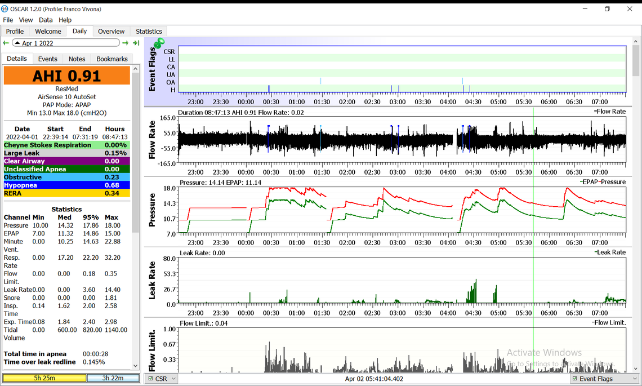Go to the next day with the right arrow
Screen dimensions: 642x386
125,43
